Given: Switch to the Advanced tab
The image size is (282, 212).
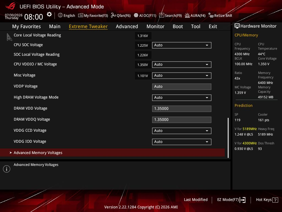Looking at the screenshot, I should click(x=127, y=26).
